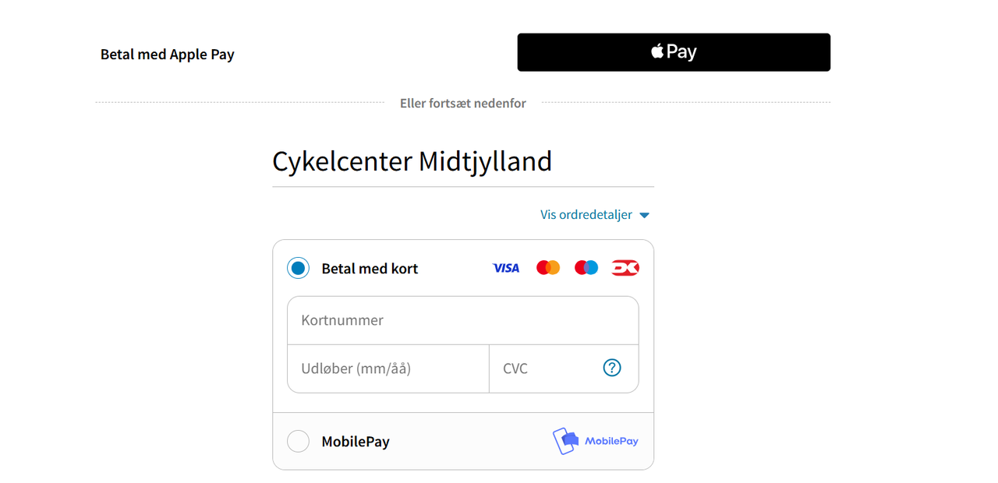Click the Maestro card logo

point(586,268)
